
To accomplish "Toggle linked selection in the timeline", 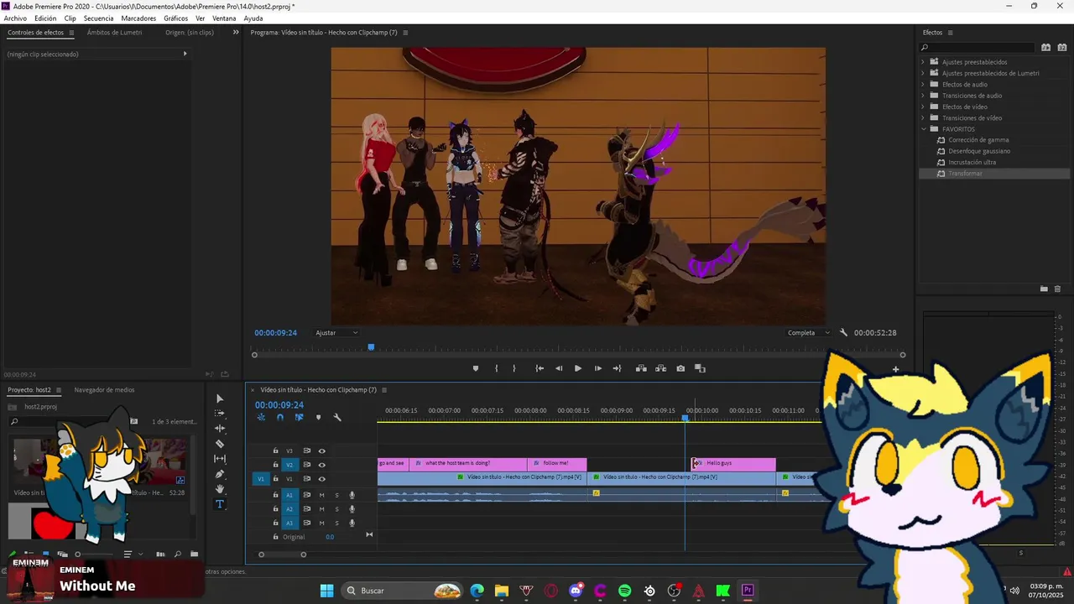I will pos(299,417).
